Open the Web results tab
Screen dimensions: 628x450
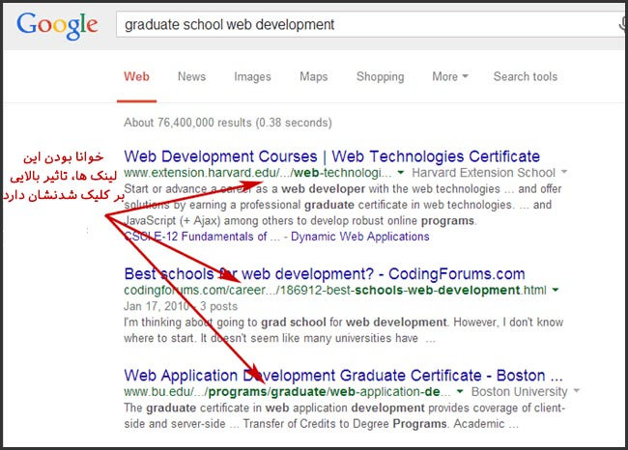coord(136,76)
